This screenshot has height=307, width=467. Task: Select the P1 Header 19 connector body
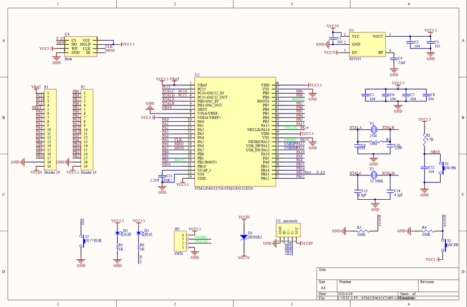pos(50,129)
